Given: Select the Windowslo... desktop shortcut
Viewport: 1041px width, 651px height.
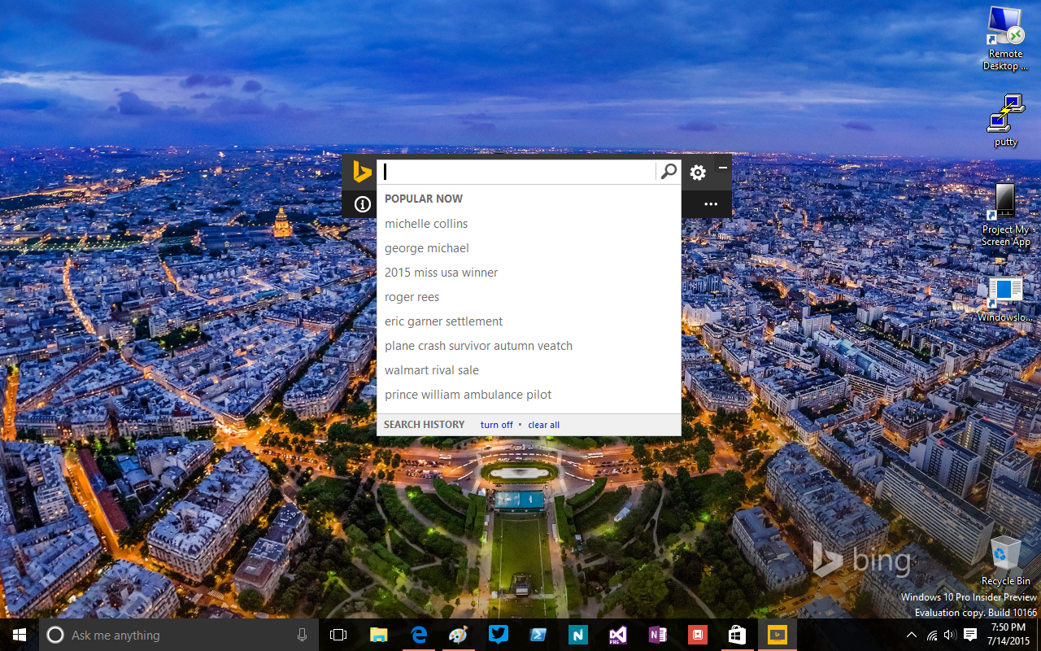Looking at the screenshot, I should [1005, 299].
